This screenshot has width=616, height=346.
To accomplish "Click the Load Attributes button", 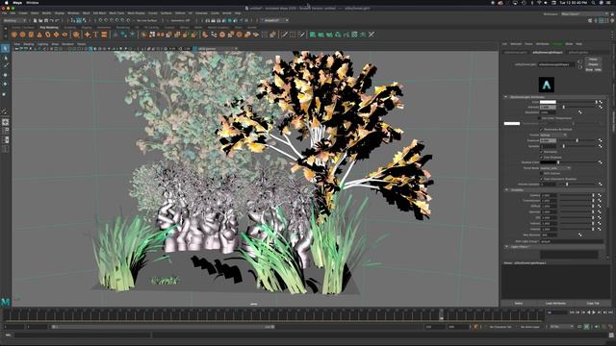I will [556, 304].
